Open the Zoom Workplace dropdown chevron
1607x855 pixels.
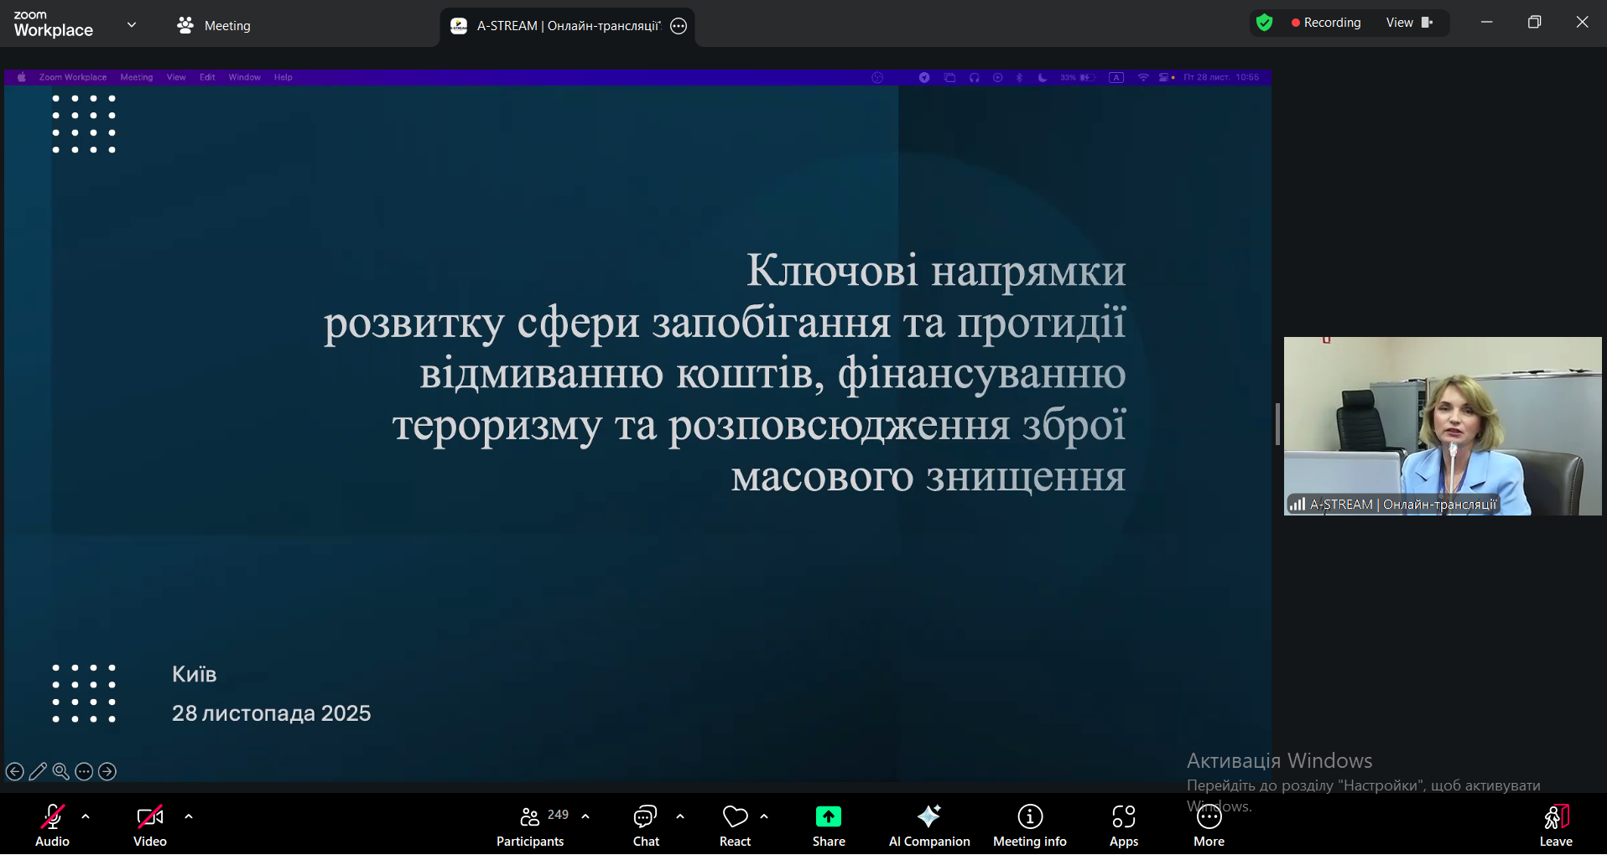(132, 25)
